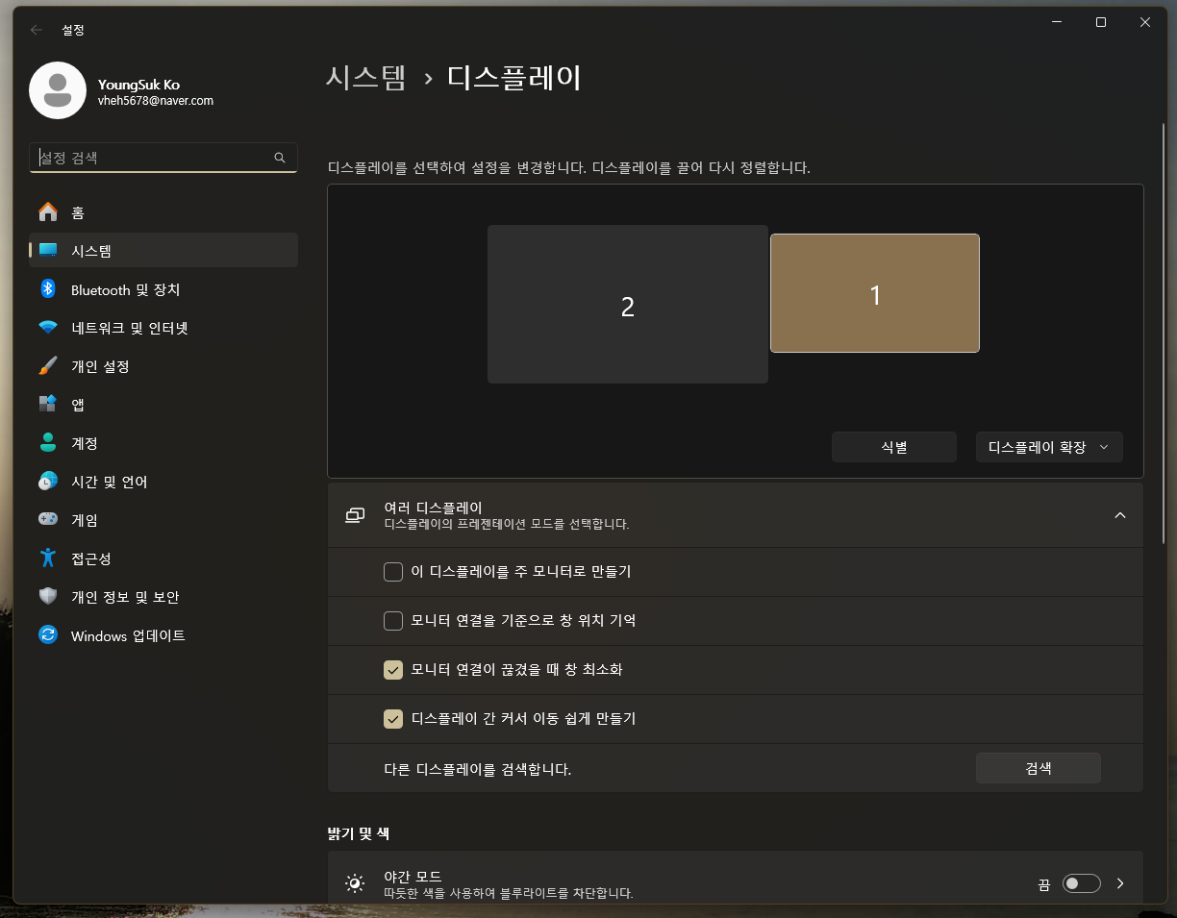This screenshot has height=918, width=1177.
Task: Select display 1 in the arrangement
Action: [x=875, y=293]
